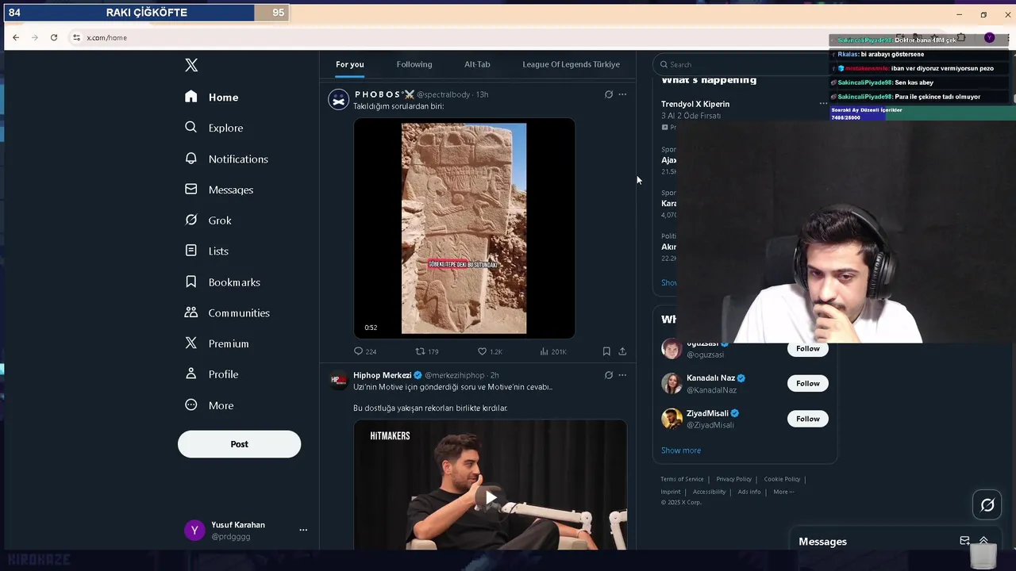This screenshot has height=571, width=1016.
Task: Click Show more under who to follow
Action: [681, 450]
